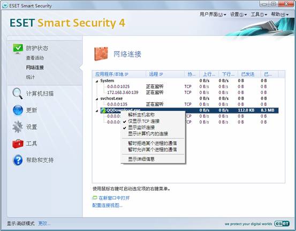Viewport: 296px width, 231px height.
Task: Open settings using the gear icon
Action: point(18,126)
